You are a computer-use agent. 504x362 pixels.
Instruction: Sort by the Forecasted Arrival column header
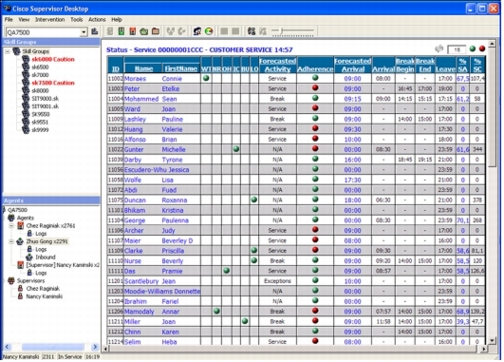click(352, 65)
